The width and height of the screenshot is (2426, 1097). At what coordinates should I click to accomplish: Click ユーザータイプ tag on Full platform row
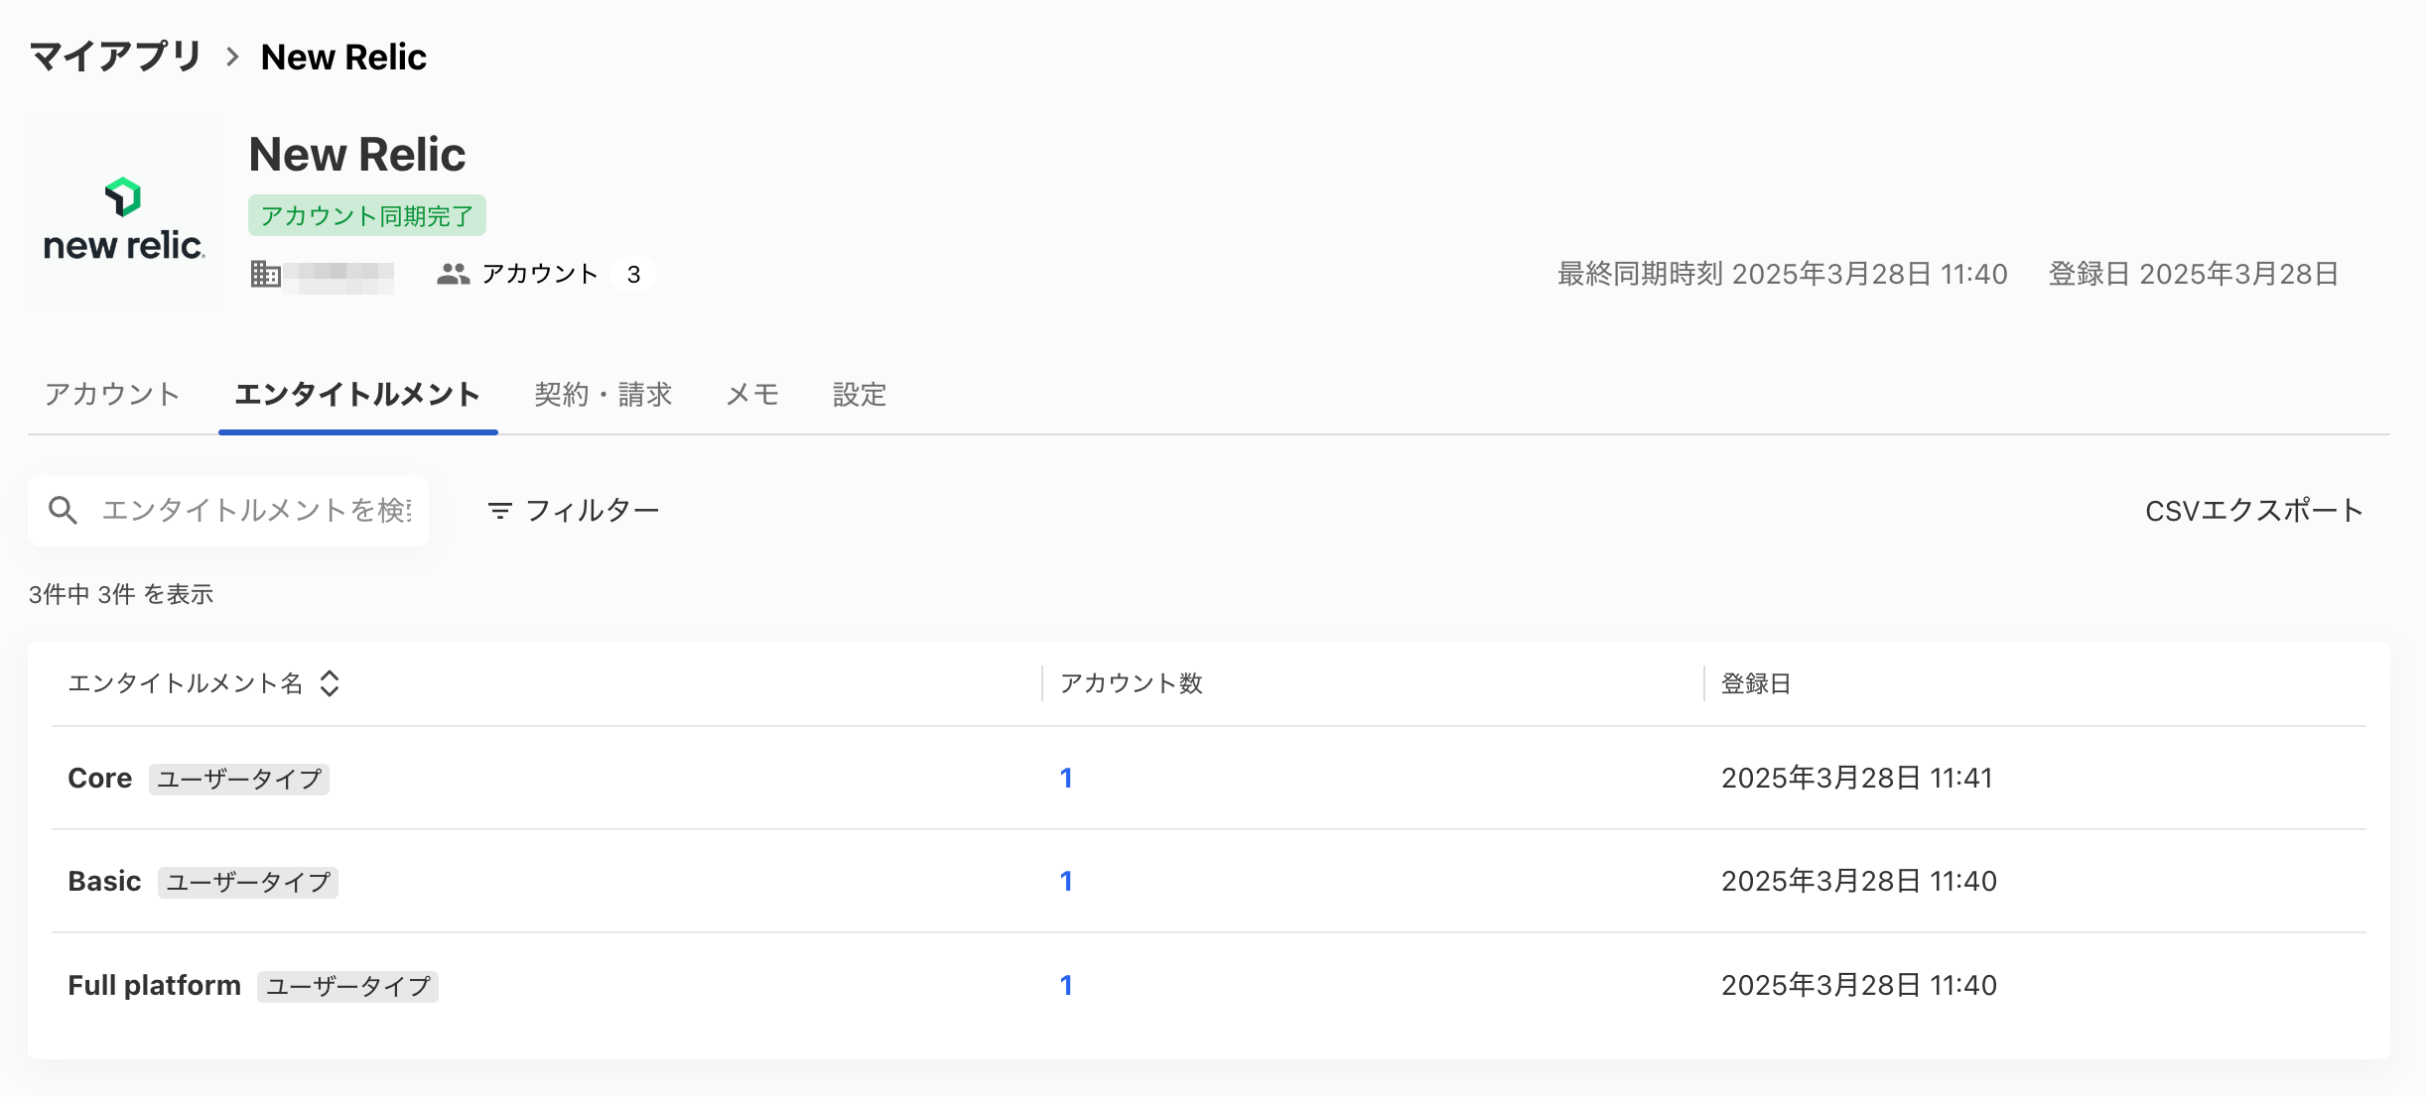click(x=347, y=986)
